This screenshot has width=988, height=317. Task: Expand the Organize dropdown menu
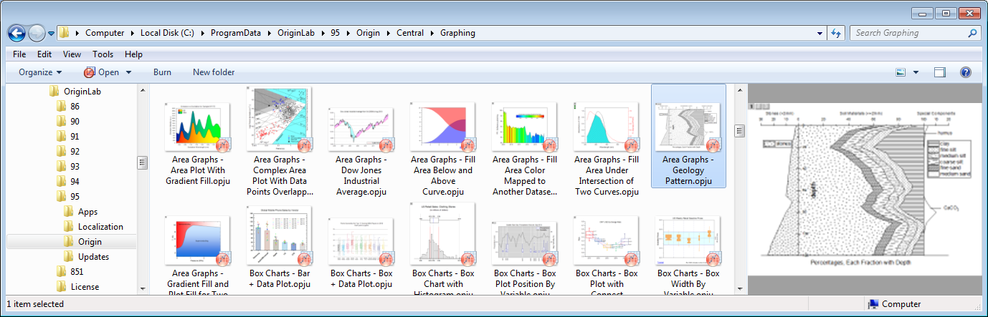(x=40, y=72)
